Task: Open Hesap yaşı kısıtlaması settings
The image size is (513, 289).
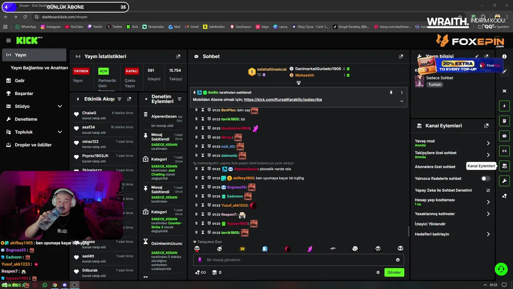Action: click(x=452, y=201)
